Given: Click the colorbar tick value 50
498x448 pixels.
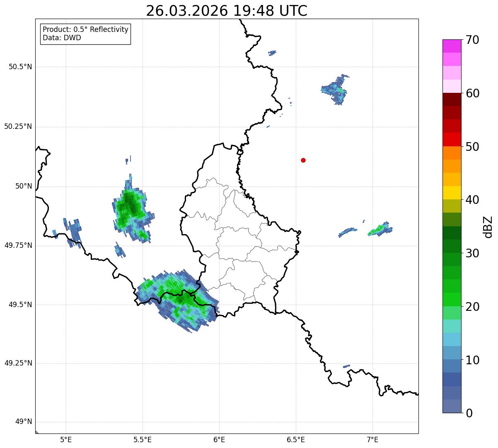Looking at the screenshot, I should click(x=472, y=147).
